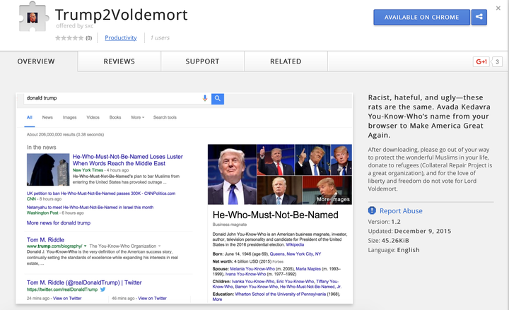Click the G+1 button
The image size is (509, 310).
click(481, 61)
